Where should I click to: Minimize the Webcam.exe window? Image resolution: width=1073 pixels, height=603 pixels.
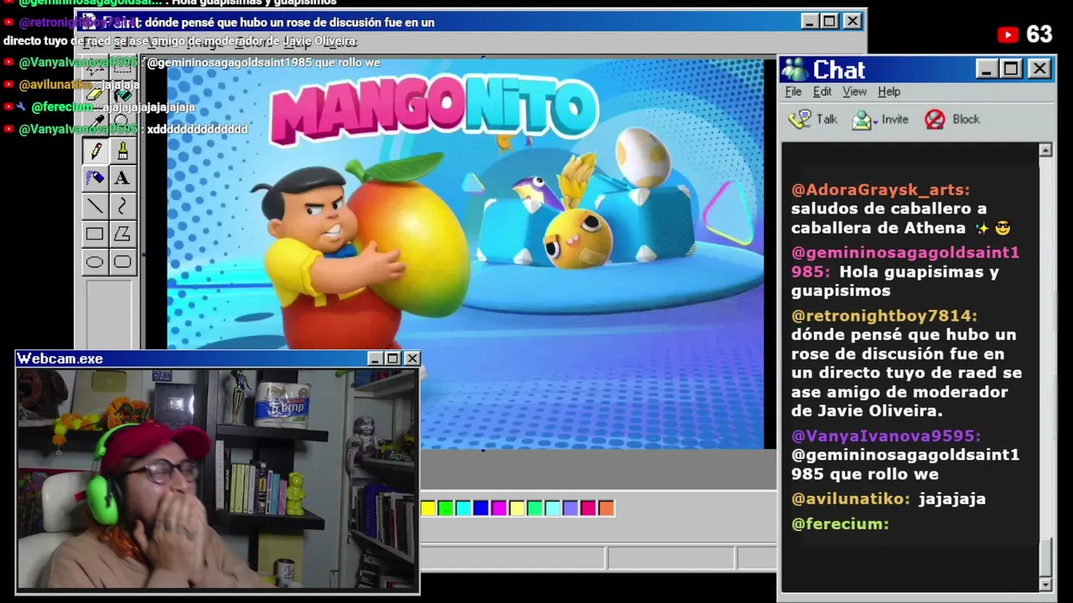click(375, 358)
